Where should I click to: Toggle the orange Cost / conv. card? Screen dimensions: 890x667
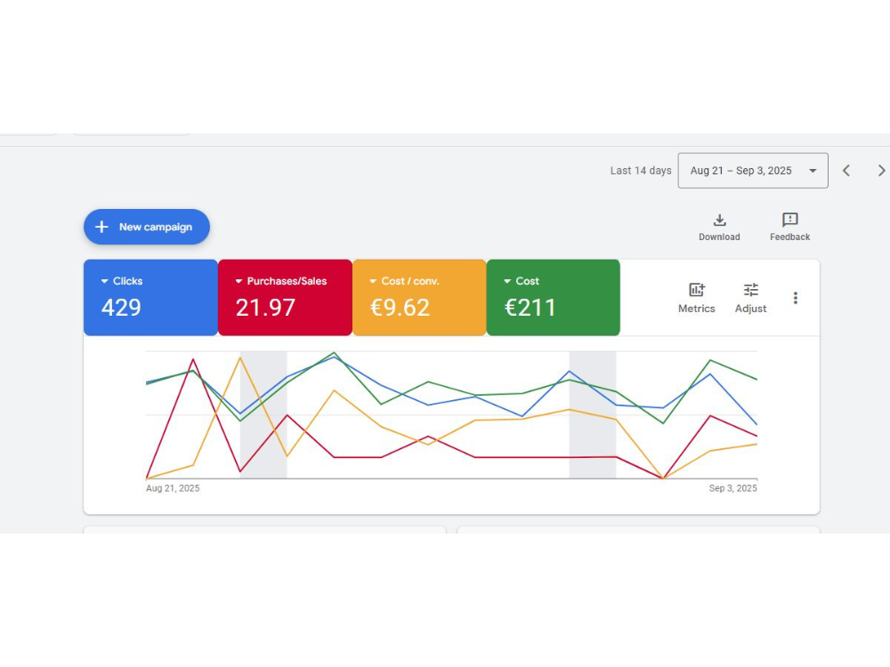[x=418, y=298]
